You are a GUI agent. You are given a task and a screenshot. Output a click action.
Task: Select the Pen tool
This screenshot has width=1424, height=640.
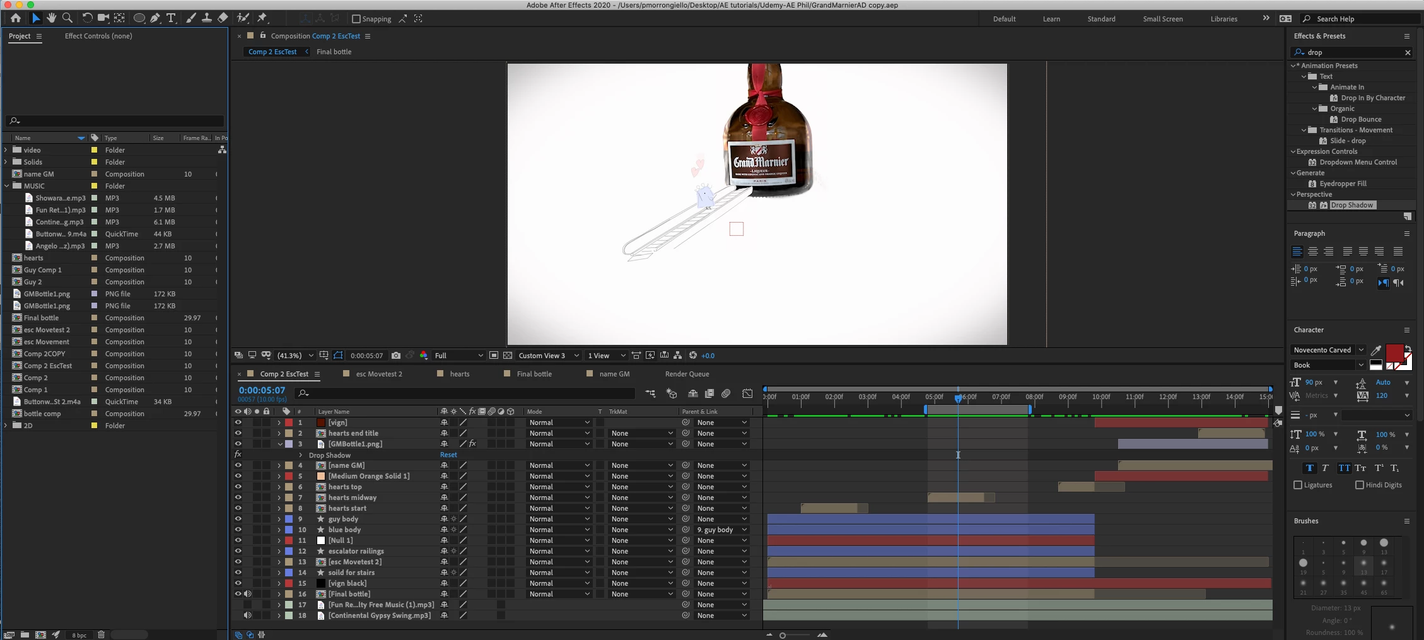155,18
